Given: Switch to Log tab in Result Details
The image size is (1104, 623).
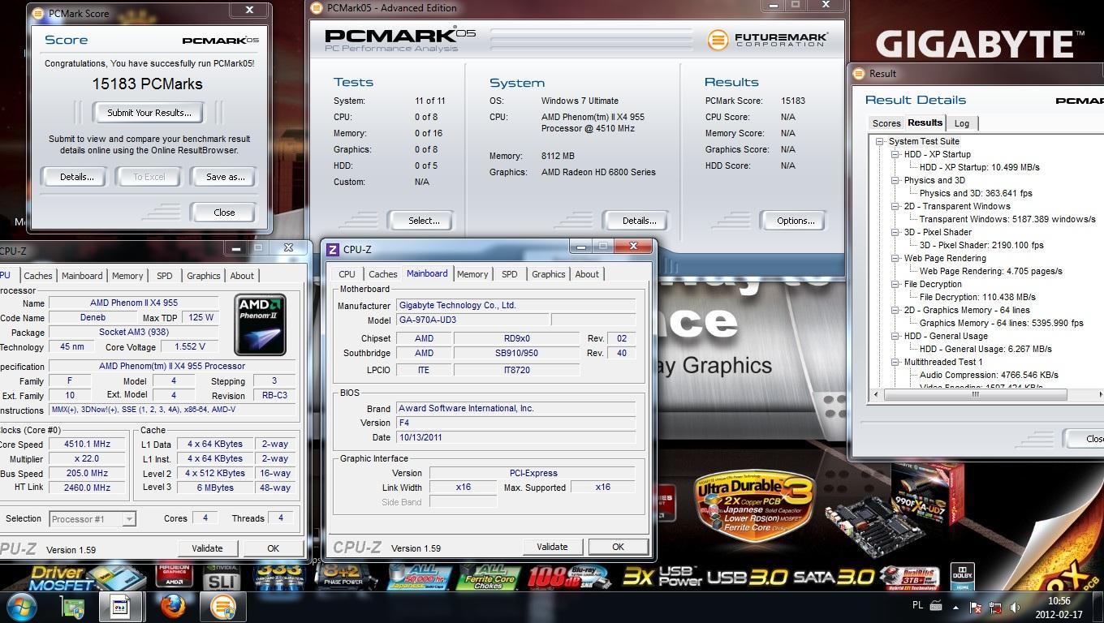Looking at the screenshot, I should point(961,123).
